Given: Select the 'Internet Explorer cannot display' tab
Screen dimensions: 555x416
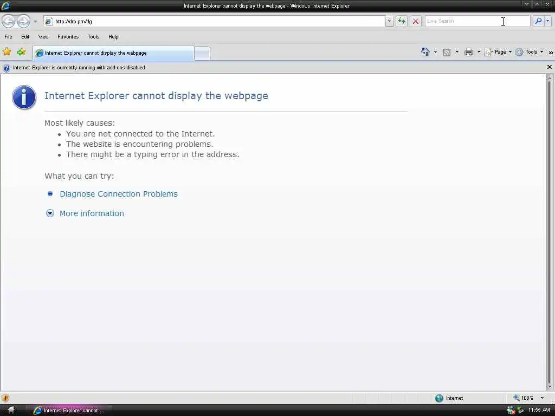Looking at the screenshot, I should [x=113, y=53].
